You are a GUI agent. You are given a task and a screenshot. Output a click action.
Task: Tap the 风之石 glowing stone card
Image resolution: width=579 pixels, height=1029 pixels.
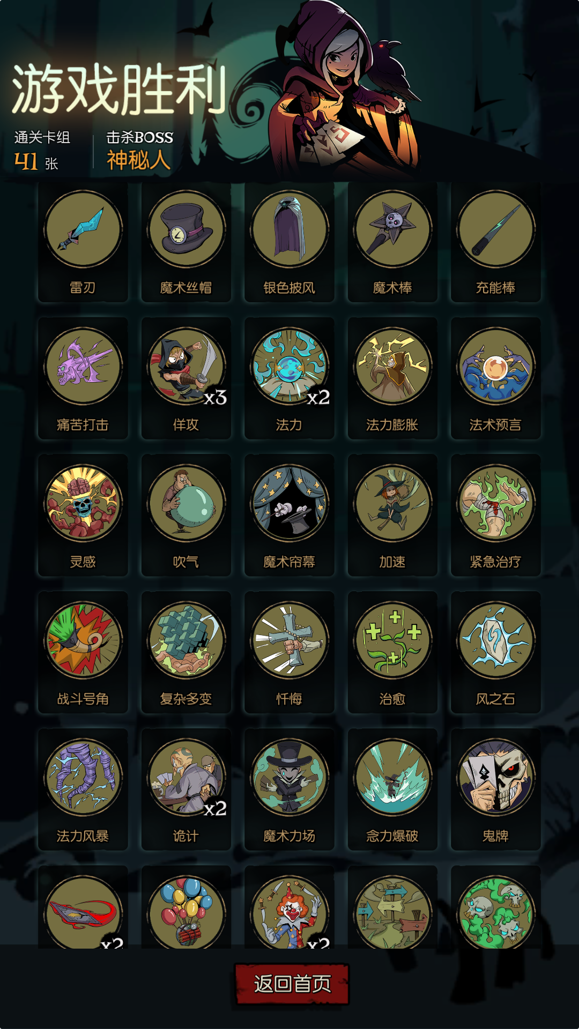tap(496, 652)
